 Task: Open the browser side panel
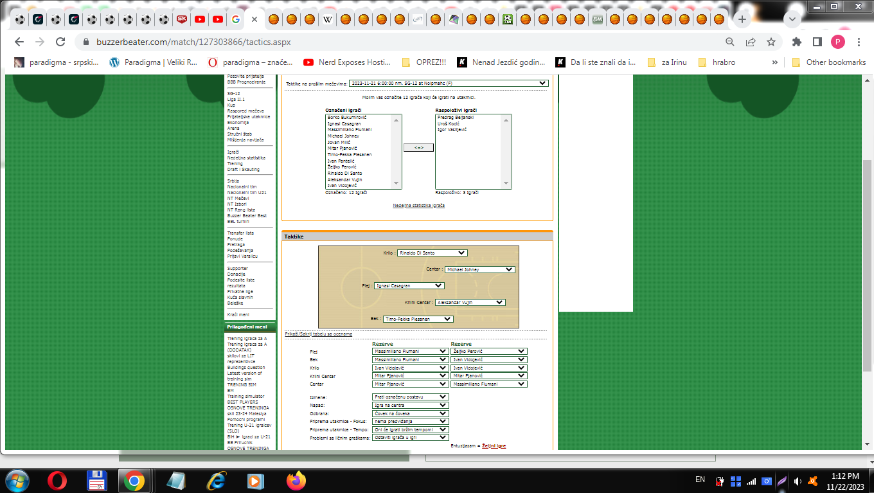[x=817, y=42]
